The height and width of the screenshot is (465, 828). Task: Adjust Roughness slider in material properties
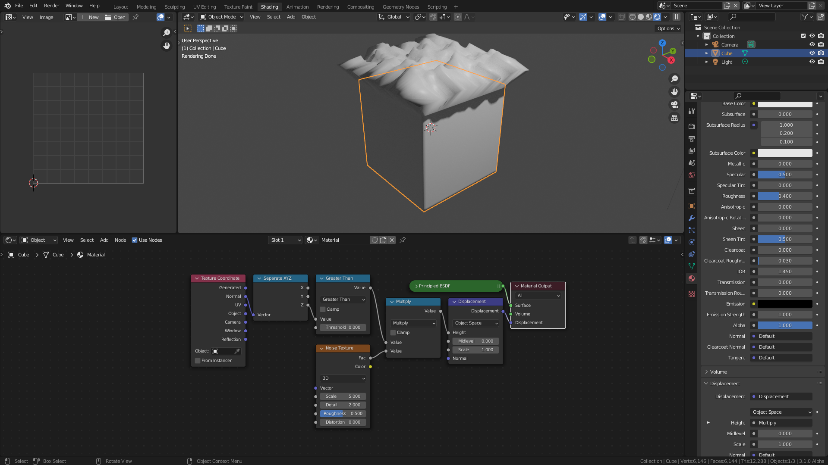(785, 196)
